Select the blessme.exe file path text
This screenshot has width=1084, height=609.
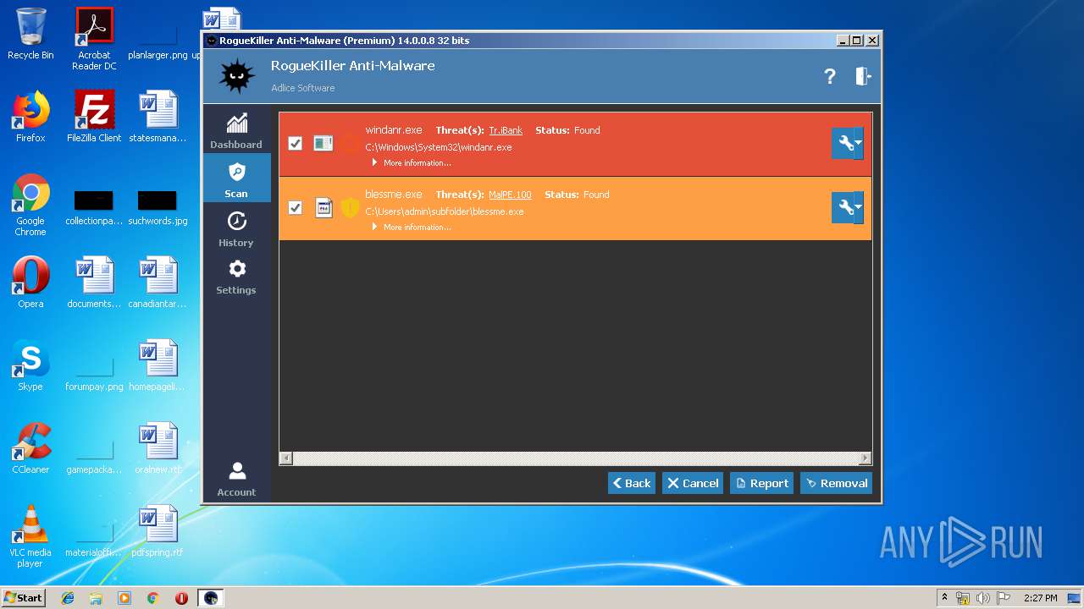(445, 211)
